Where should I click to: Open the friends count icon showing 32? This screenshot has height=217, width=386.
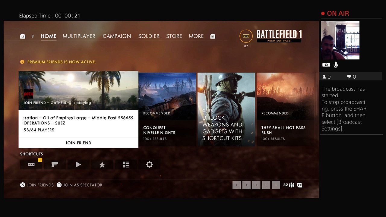tap(289, 185)
